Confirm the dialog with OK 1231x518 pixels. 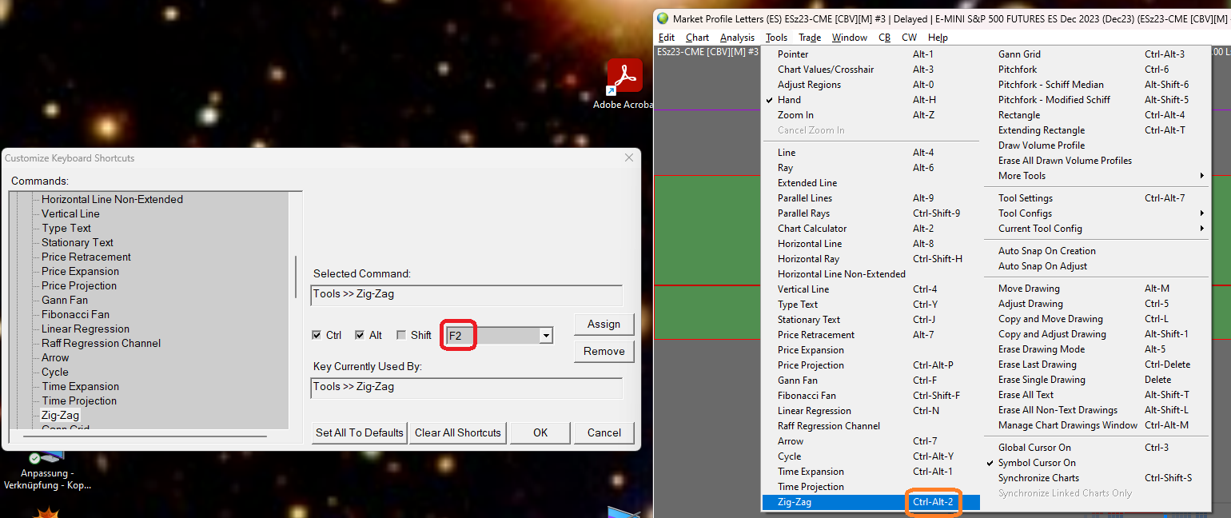click(x=540, y=432)
